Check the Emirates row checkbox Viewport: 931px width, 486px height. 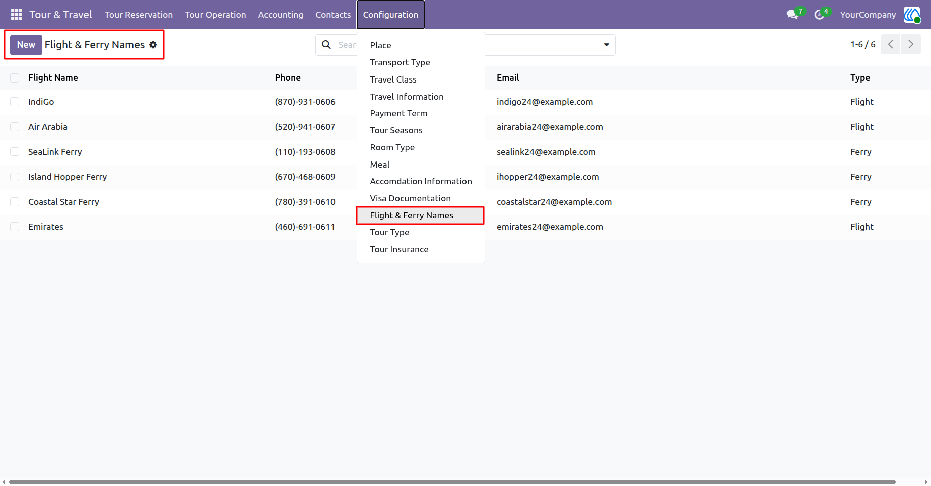tap(15, 227)
